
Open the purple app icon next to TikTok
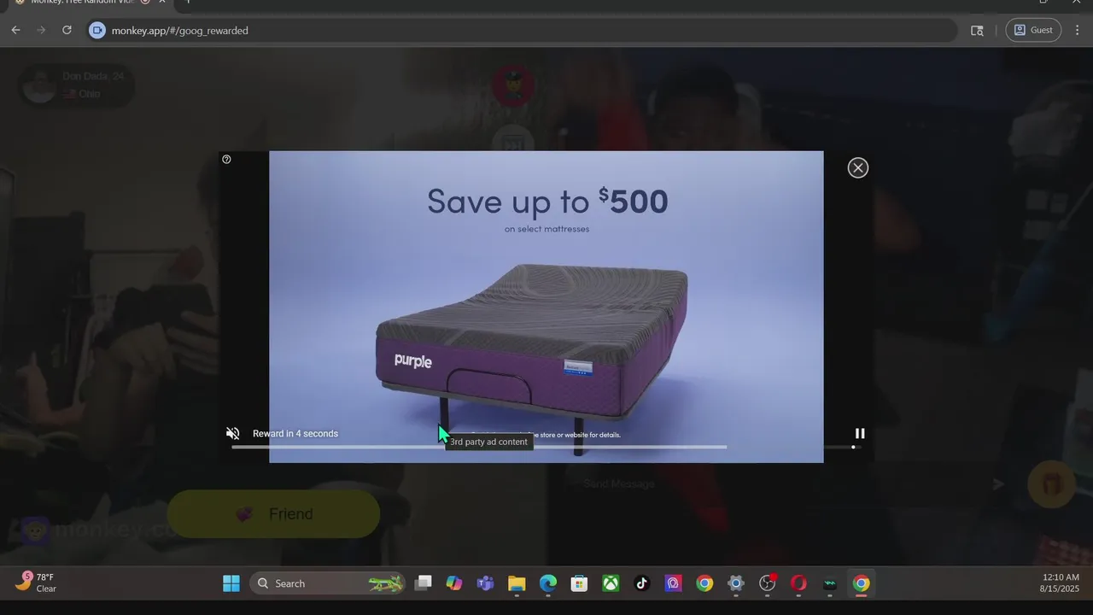point(673,583)
